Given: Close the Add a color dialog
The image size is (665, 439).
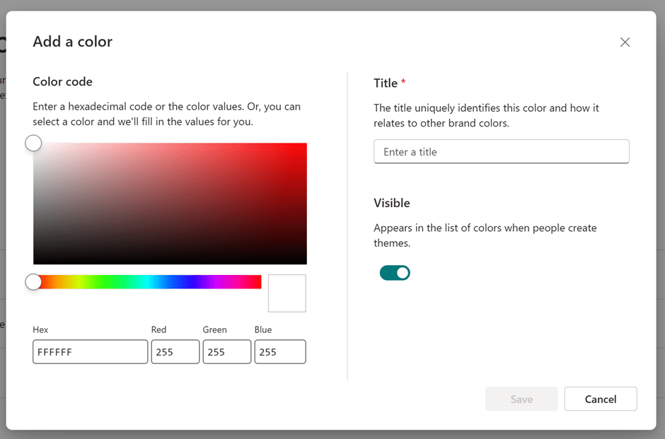Looking at the screenshot, I should point(625,42).
